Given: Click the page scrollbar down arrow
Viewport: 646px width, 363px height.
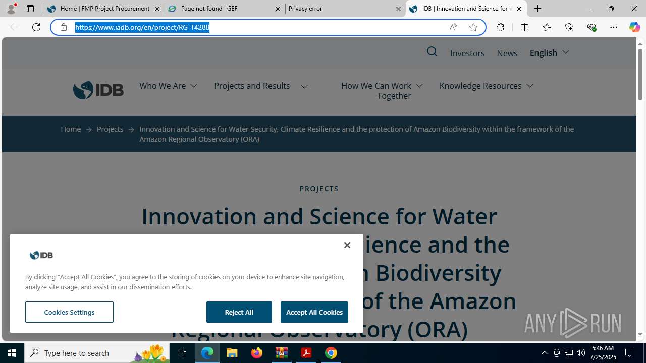Looking at the screenshot, I should pyautogui.click(x=640, y=335).
